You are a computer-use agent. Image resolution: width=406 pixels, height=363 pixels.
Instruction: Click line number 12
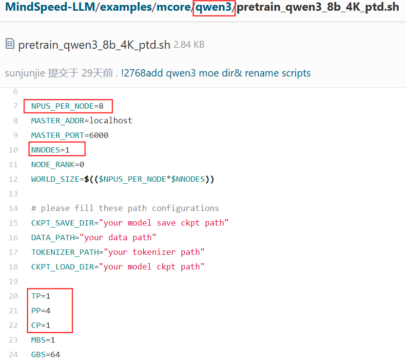click(x=13, y=179)
